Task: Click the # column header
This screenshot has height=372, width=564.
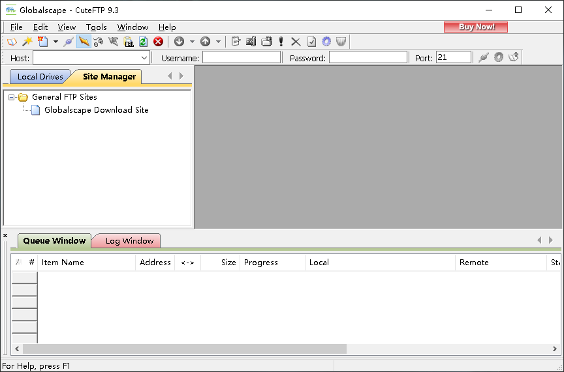Action: pyautogui.click(x=31, y=263)
